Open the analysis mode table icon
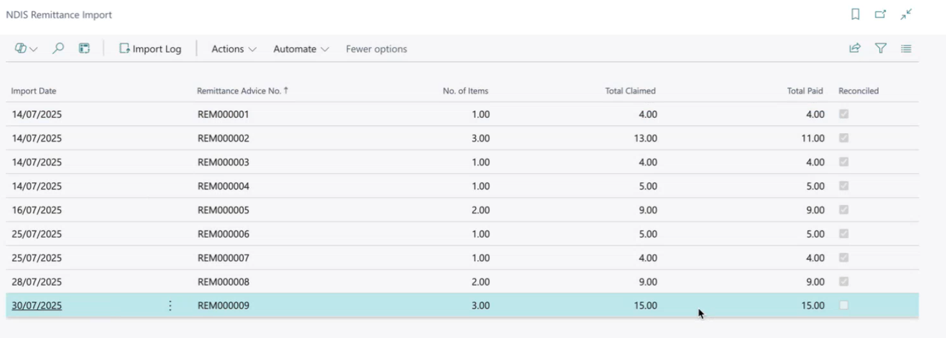The width and height of the screenshot is (946, 338). [84, 48]
